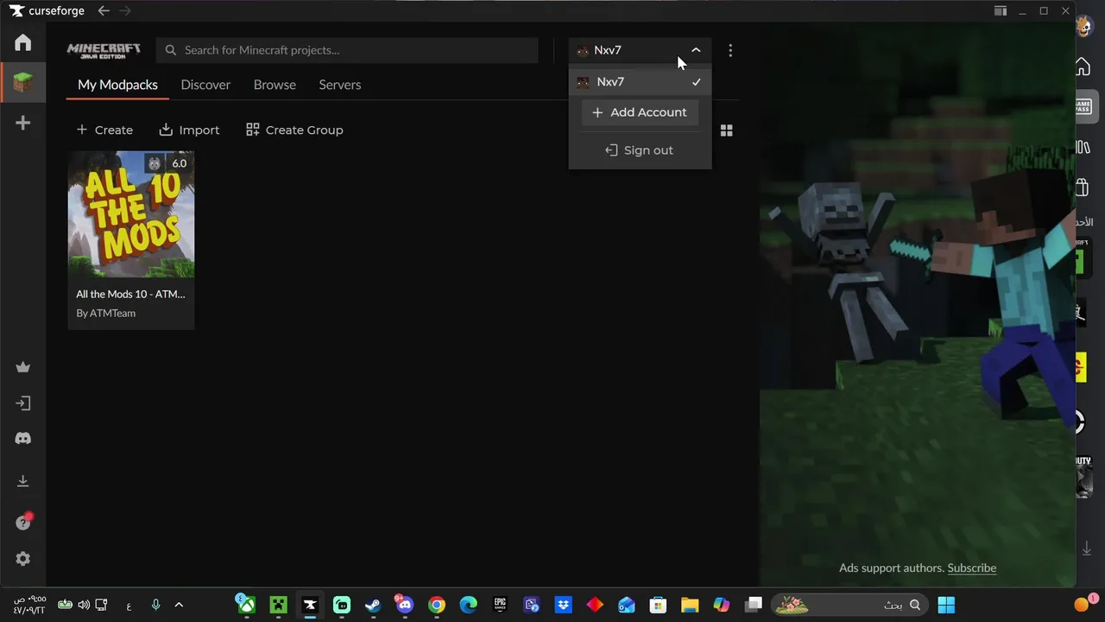Open Xbox app in taskbar
The image size is (1105, 622).
[247, 605]
